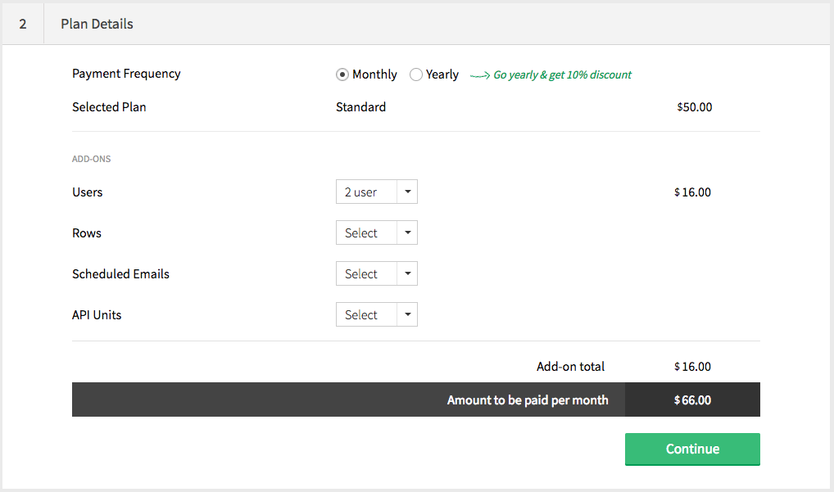Click the Add-on total $16.00 amount
This screenshot has height=492, width=834.
[693, 367]
